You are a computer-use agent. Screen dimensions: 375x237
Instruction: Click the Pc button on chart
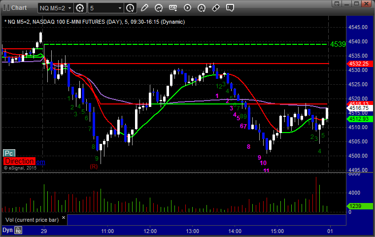(9, 153)
